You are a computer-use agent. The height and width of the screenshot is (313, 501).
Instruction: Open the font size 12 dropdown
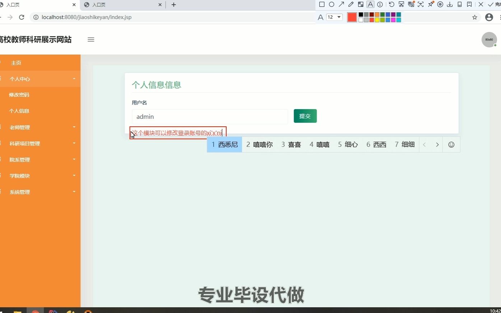tap(334, 17)
